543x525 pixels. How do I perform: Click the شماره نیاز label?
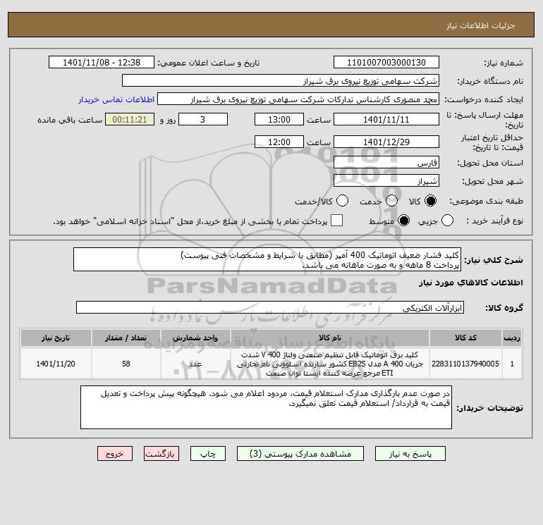tap(504, 63)
